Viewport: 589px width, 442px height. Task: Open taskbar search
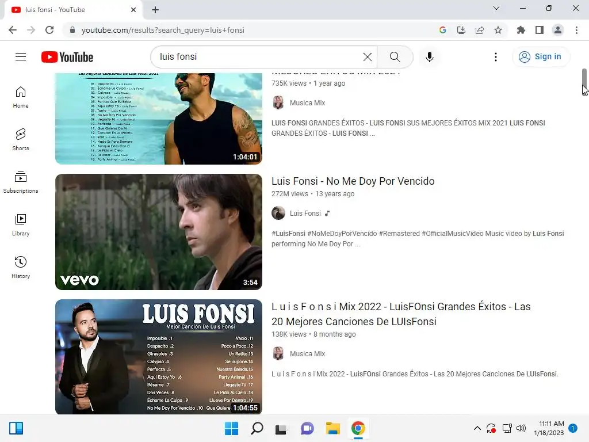click(x=257, y=428)
